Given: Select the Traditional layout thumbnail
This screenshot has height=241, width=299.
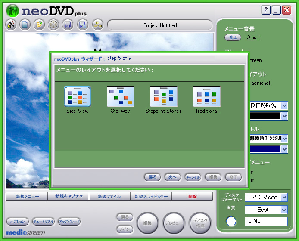Looking at the screenshot, I should [207, 96].
